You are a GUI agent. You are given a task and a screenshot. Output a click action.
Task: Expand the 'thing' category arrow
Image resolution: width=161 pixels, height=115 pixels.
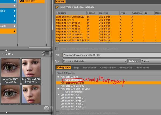15,11
